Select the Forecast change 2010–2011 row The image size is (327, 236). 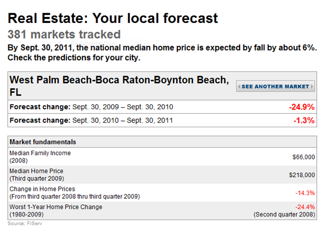pos(162,121)
